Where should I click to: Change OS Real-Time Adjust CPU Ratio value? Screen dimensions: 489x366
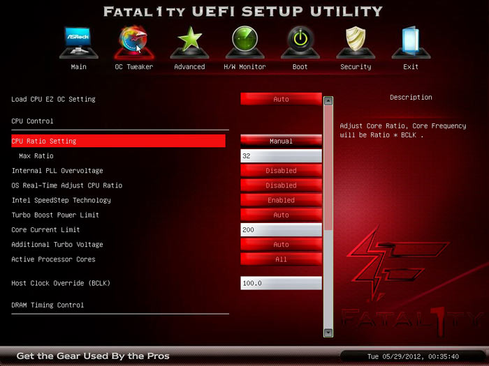(x=281, y=185)
